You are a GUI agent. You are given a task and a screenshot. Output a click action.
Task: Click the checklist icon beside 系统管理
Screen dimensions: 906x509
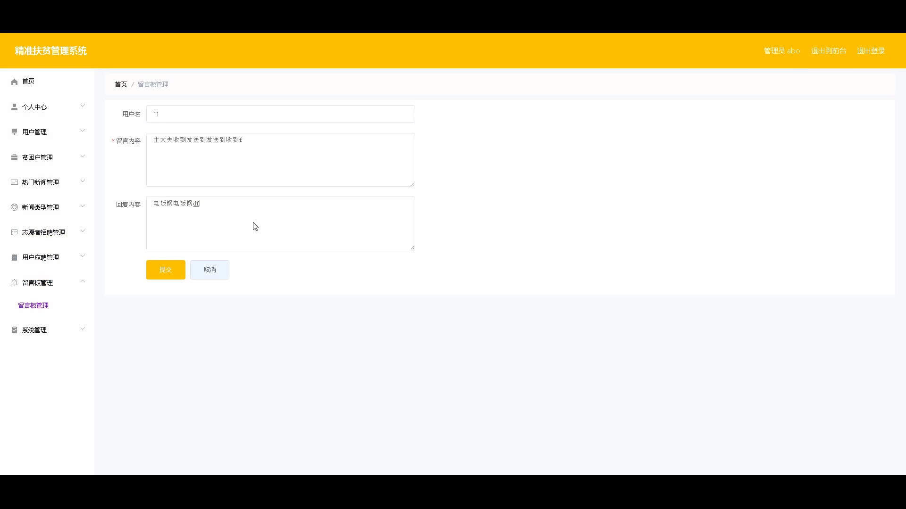pyautogui.click(x=14, y=330)
